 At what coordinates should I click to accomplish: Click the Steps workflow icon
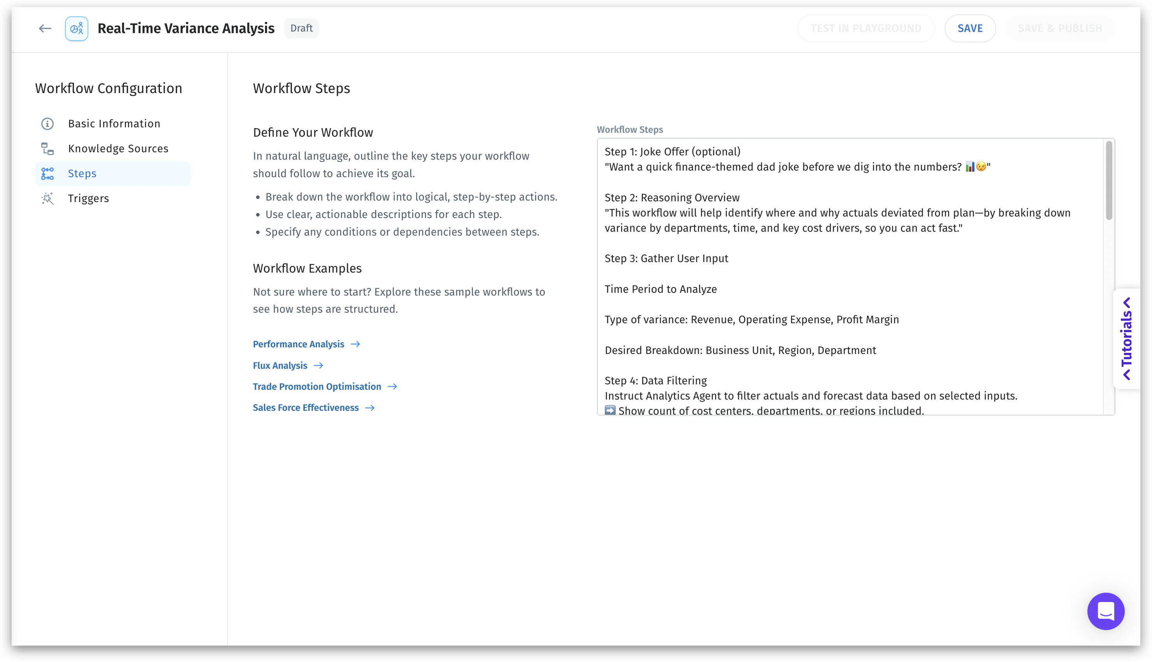pyautogui.click(x=47, y=174)
